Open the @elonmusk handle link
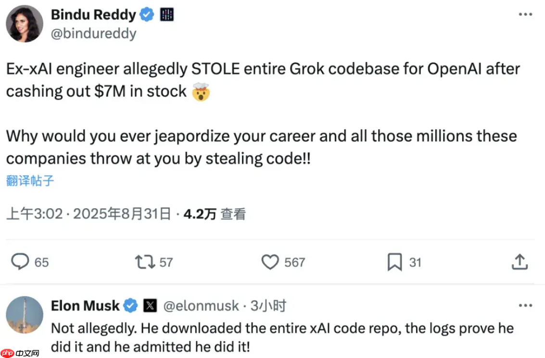 (x=201, y=305)
